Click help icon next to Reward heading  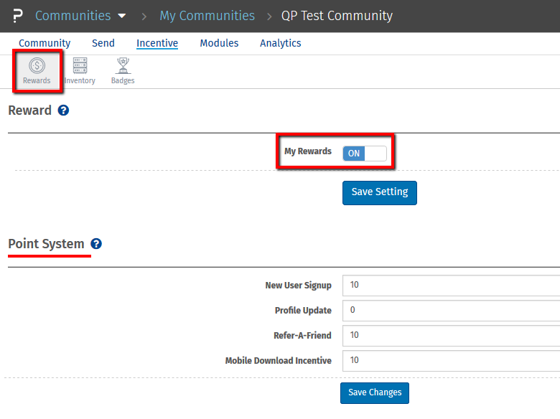pyautogui.click(x=64, y=110)
